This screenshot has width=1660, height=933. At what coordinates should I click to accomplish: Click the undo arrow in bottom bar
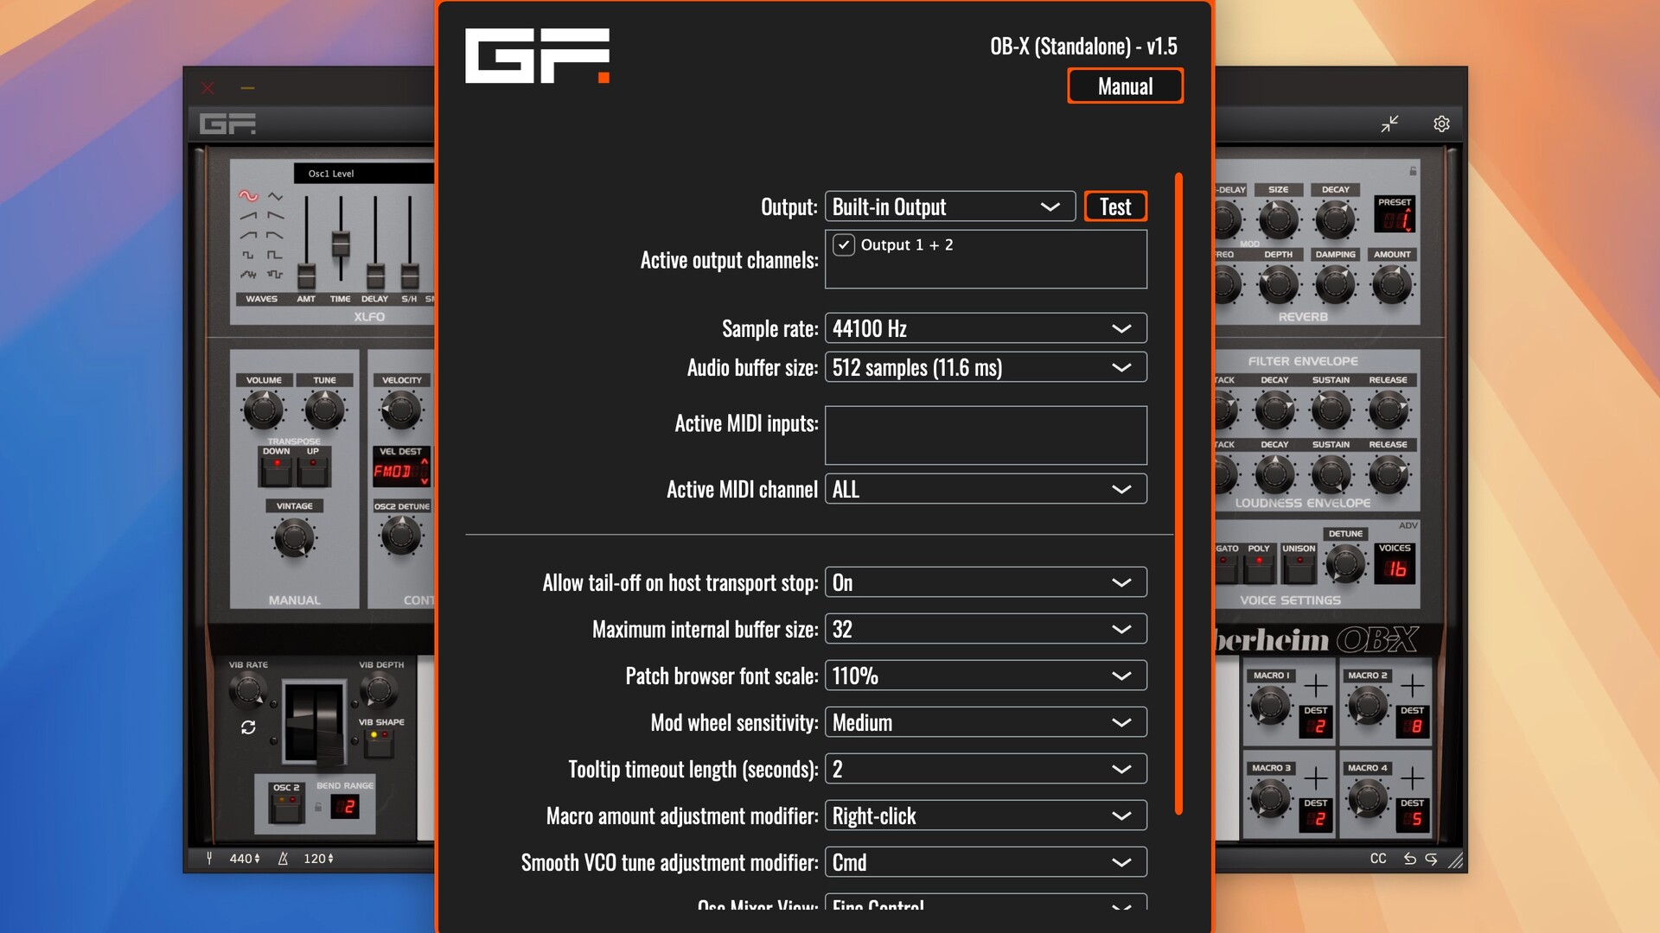click(1410, 858)
